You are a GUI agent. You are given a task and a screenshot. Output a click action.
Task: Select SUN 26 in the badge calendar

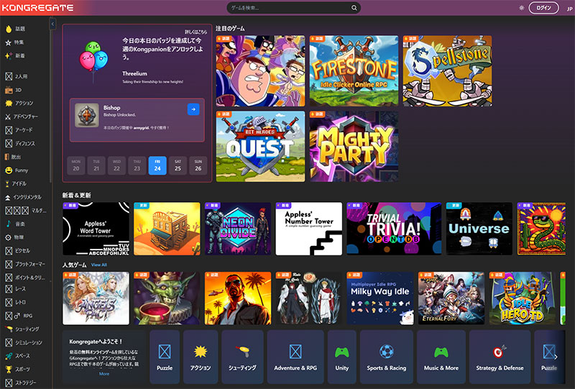(x=198, y=165)
